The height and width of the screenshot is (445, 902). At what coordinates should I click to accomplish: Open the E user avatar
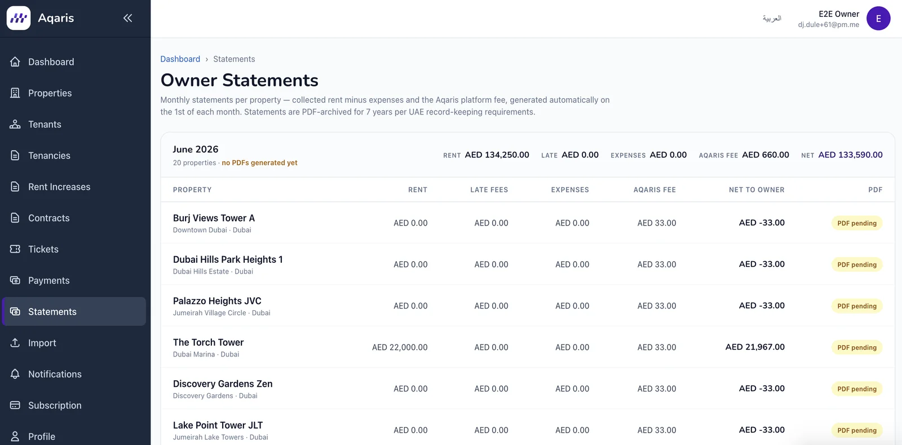pos(878,19)
